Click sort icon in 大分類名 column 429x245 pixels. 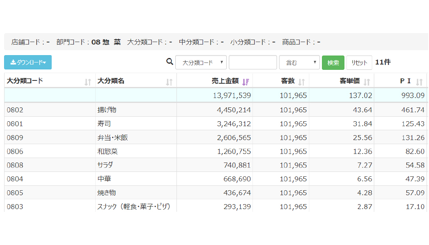[x=169, y=82]
